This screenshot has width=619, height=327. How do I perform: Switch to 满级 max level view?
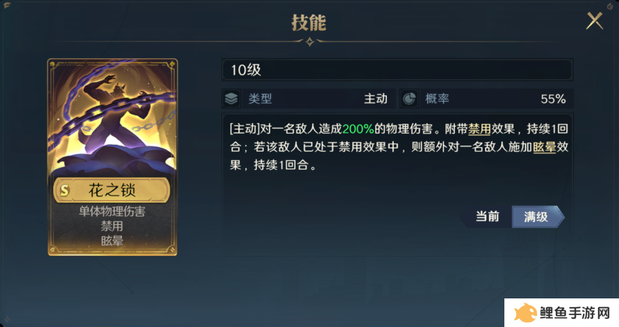click(536, 217)
